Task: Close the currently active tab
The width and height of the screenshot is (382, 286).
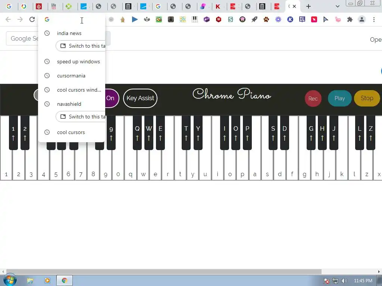Action: pos(294,6)
